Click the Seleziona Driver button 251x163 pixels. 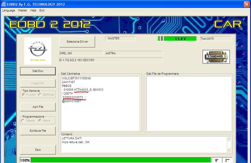[x=77, y=42]
